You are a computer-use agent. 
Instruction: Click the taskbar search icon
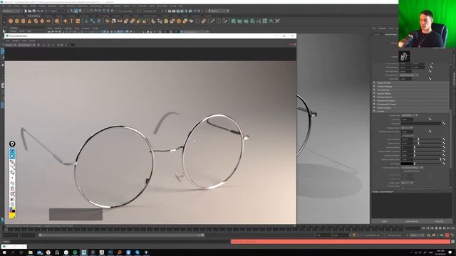pyautogui.click(x=13, y=252)
